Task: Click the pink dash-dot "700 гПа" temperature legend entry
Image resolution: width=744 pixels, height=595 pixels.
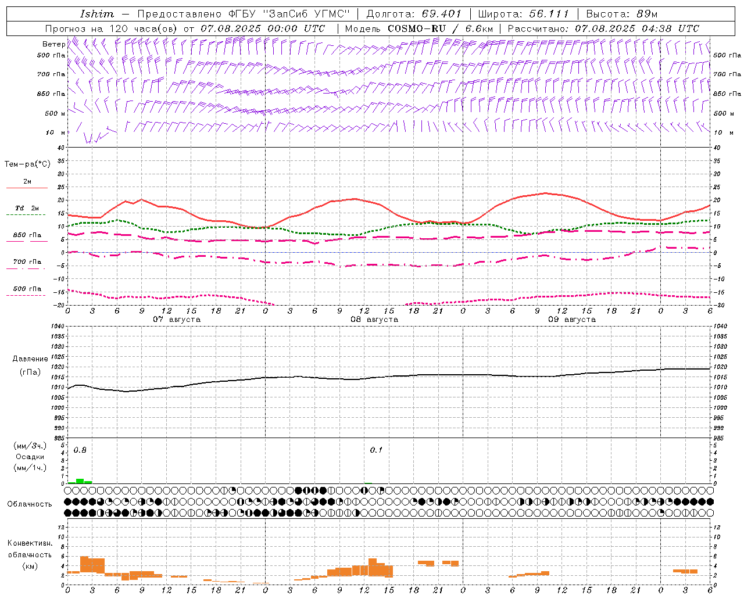Action: (27, 264)
